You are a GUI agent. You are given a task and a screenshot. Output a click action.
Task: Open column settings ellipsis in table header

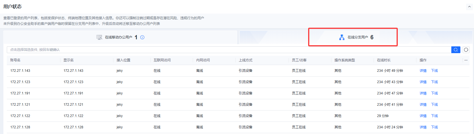[466, 60]
